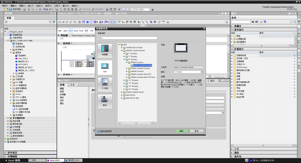Click the normally closed contact icon
Viewport: 301px width, 163px height.
65,31
